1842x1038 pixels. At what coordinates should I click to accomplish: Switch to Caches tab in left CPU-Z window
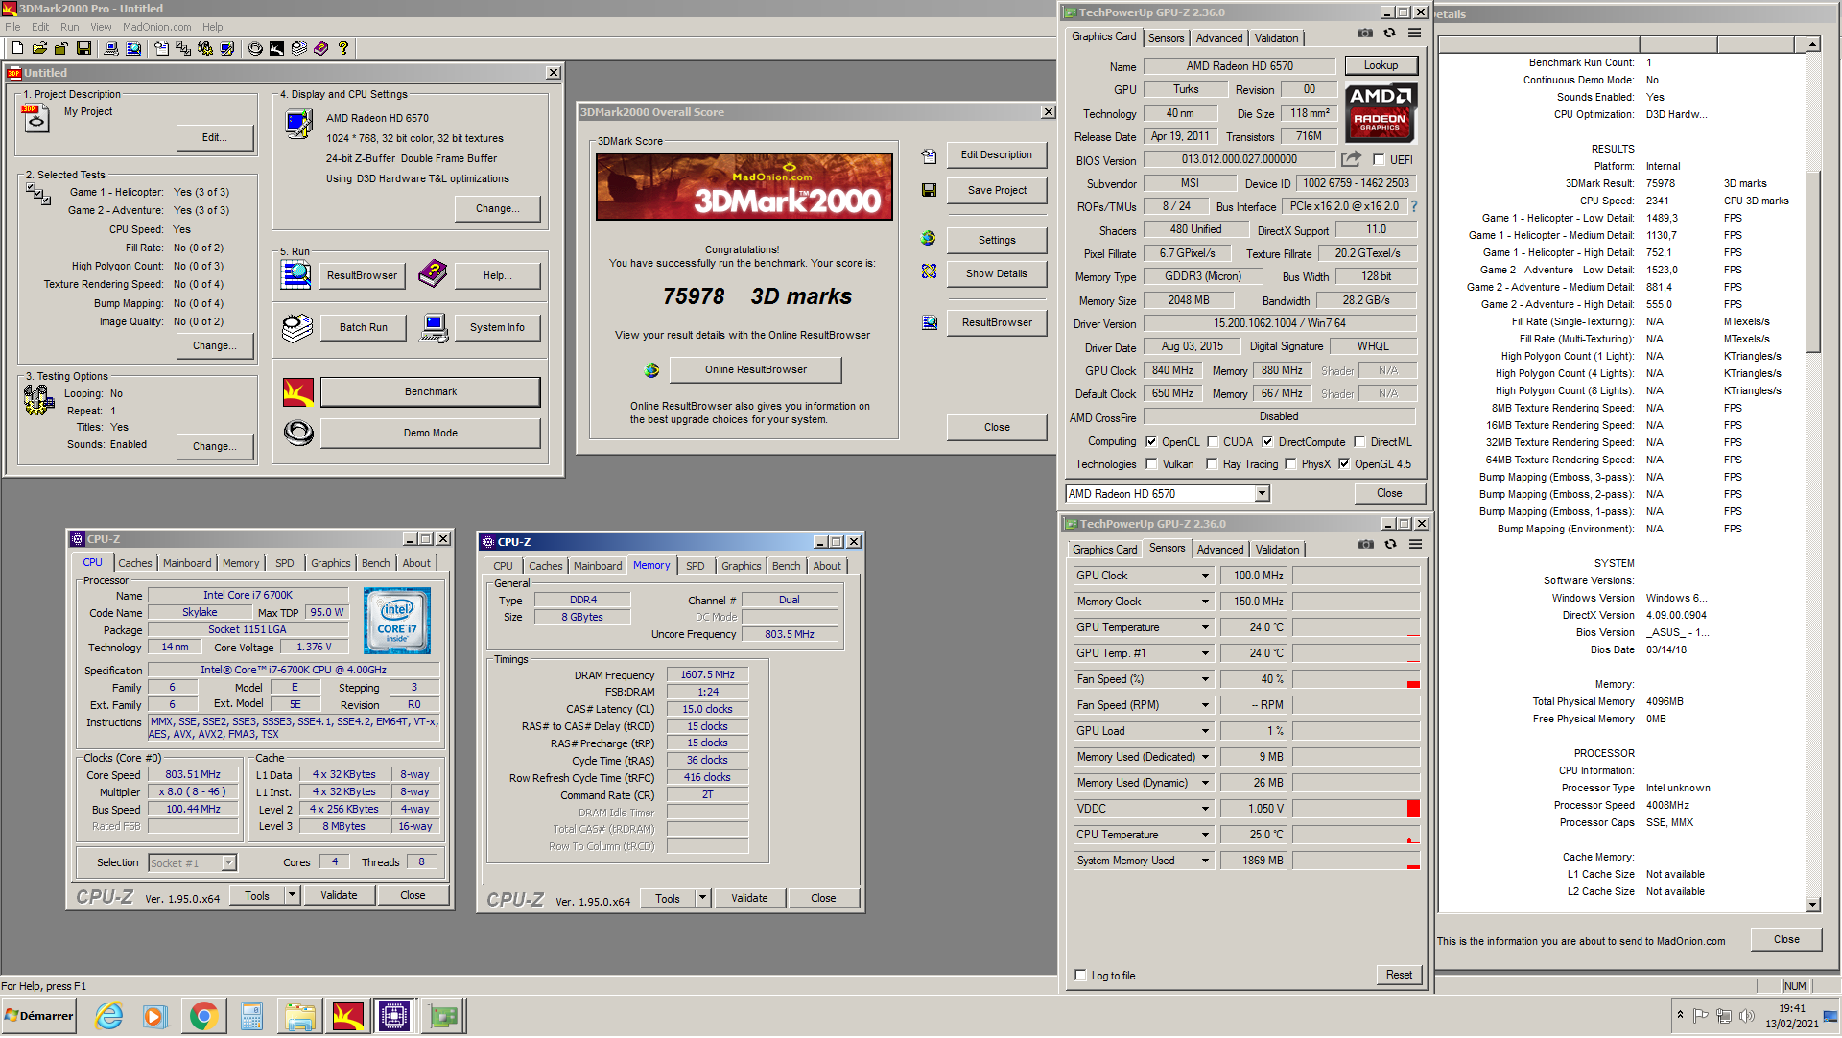tap(135, 564)
